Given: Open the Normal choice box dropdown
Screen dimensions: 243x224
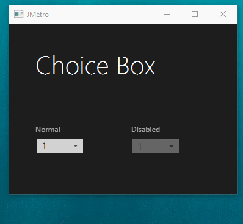Looking at the screenshot, I should coord(60,145).
